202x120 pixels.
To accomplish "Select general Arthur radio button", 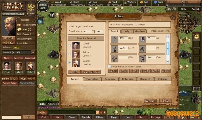I will click(69, 54).
